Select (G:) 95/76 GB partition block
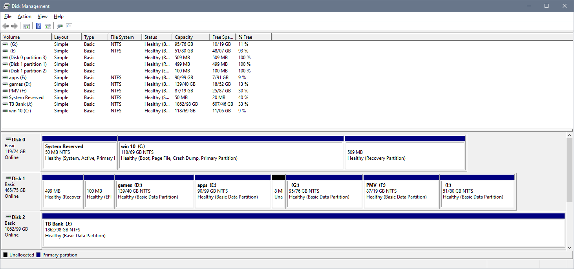574x269 pixels. click(x=324, y=191)
